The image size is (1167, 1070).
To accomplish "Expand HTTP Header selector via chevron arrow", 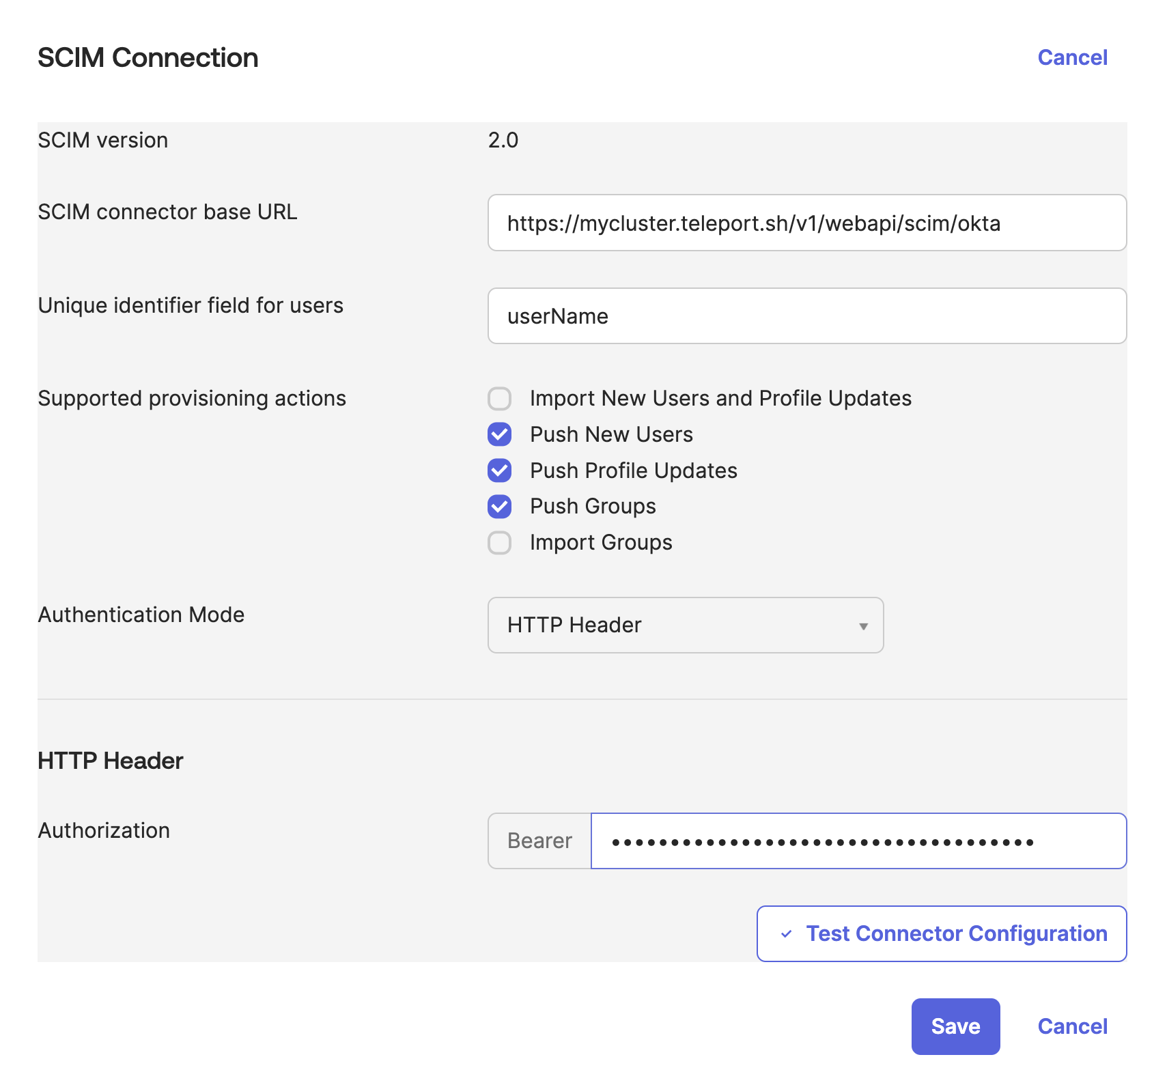I will [x=863, y=625].
